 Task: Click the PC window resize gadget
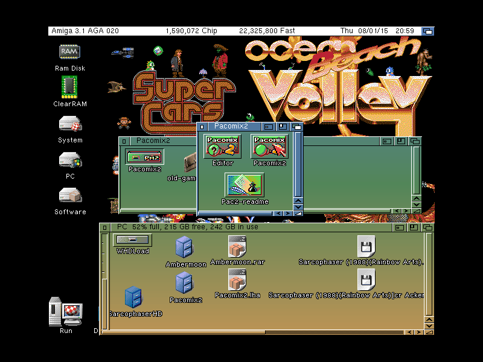(x=429, y=332)
